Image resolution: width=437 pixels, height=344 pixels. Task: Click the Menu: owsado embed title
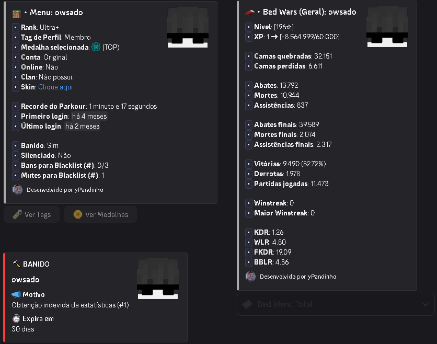(56, 13)
